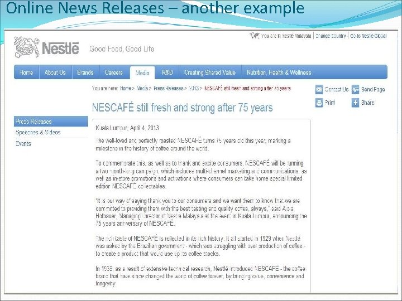This screenshot has height=301, width=402.
Task: Open Creating Shared Value tab
Action: (210, 72)
